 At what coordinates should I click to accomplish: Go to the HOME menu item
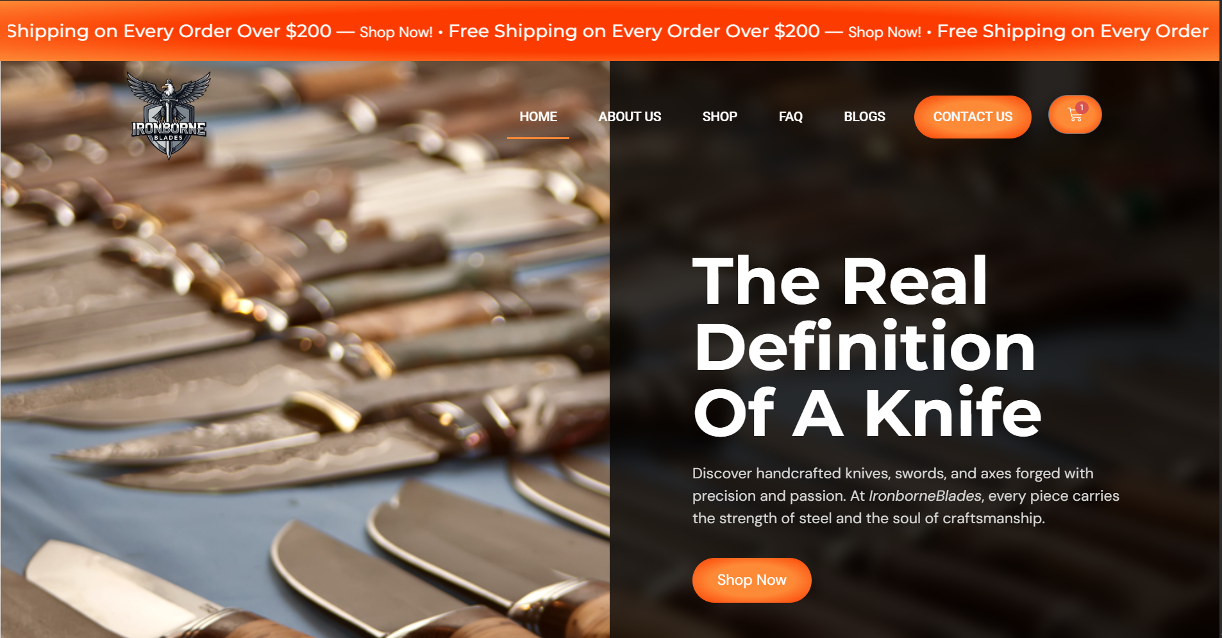click(538, 117)
